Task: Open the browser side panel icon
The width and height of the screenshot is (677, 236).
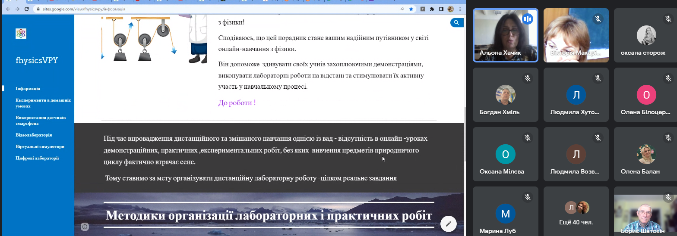Action: (441, 9)
